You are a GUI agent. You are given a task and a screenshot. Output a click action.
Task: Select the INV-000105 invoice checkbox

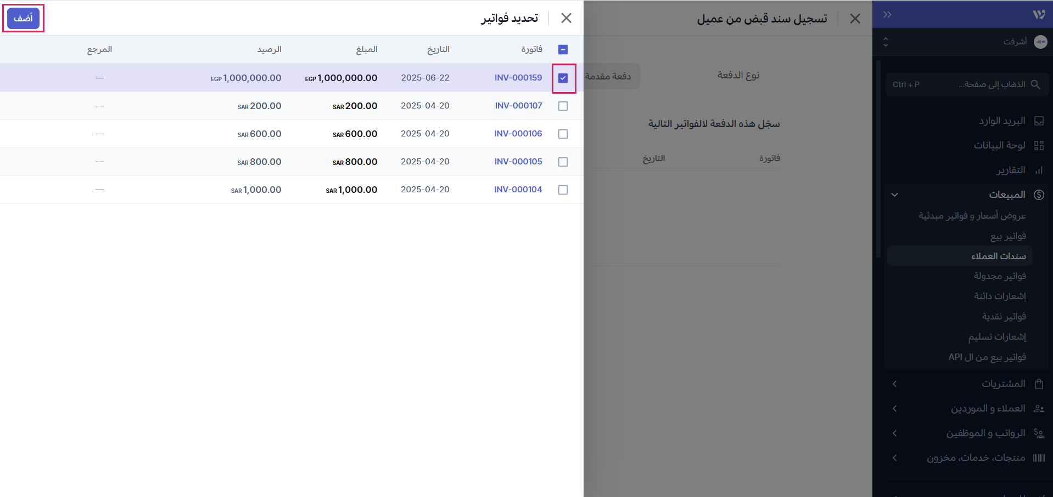click(x=563, y=162)
